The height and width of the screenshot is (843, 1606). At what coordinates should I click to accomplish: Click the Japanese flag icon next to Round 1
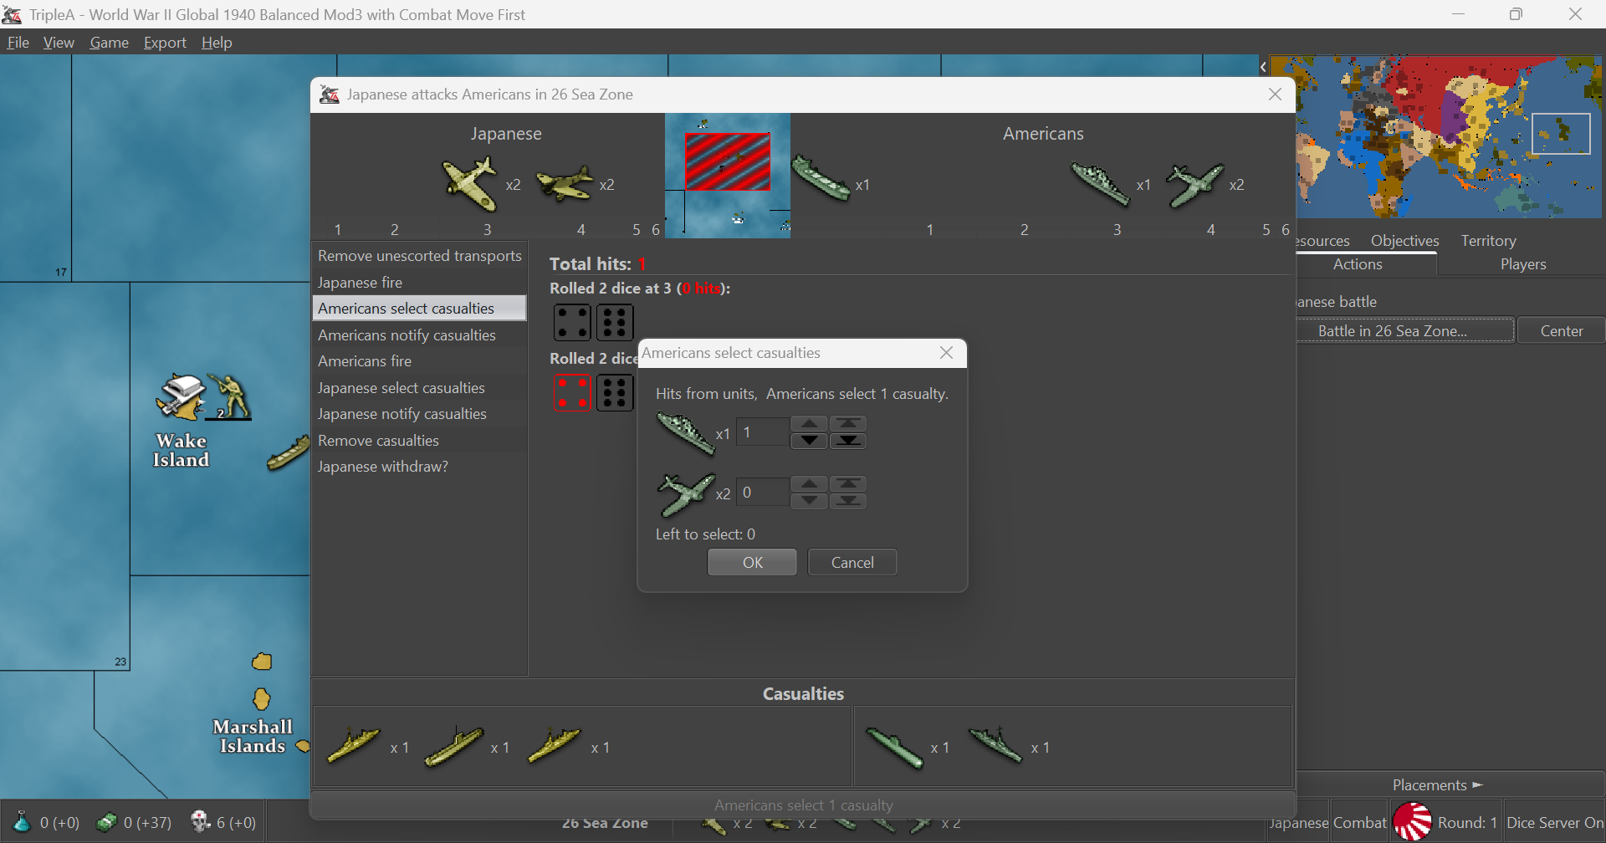(x=1412, y=821)
